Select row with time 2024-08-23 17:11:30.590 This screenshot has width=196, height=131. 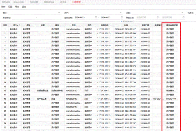tap(90, 78)
